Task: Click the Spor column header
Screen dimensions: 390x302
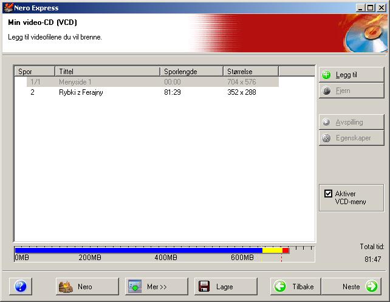Action: click(35, 72)
